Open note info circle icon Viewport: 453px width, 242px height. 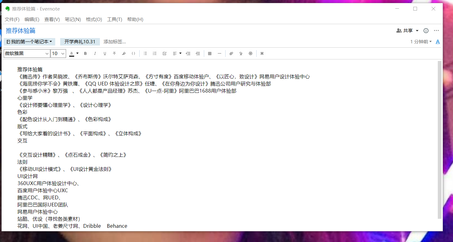click(x=426, y=31)
